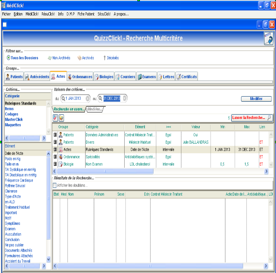Screen dimensions: 276x273
Task: Click the second toolbar icon under Recherche en cours
Action: click(x=61, y=118)
